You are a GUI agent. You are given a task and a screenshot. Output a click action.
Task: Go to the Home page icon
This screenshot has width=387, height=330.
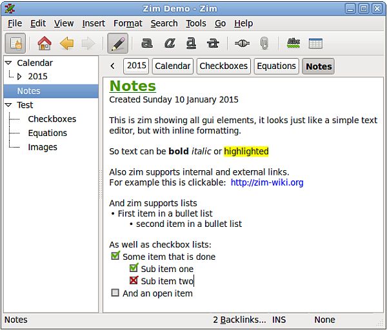[x=45, y=43]
